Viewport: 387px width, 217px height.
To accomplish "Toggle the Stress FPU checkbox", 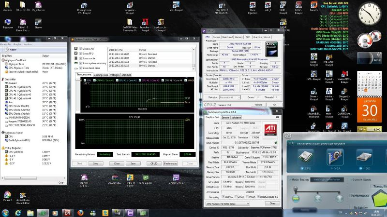I will pos(80,54).
